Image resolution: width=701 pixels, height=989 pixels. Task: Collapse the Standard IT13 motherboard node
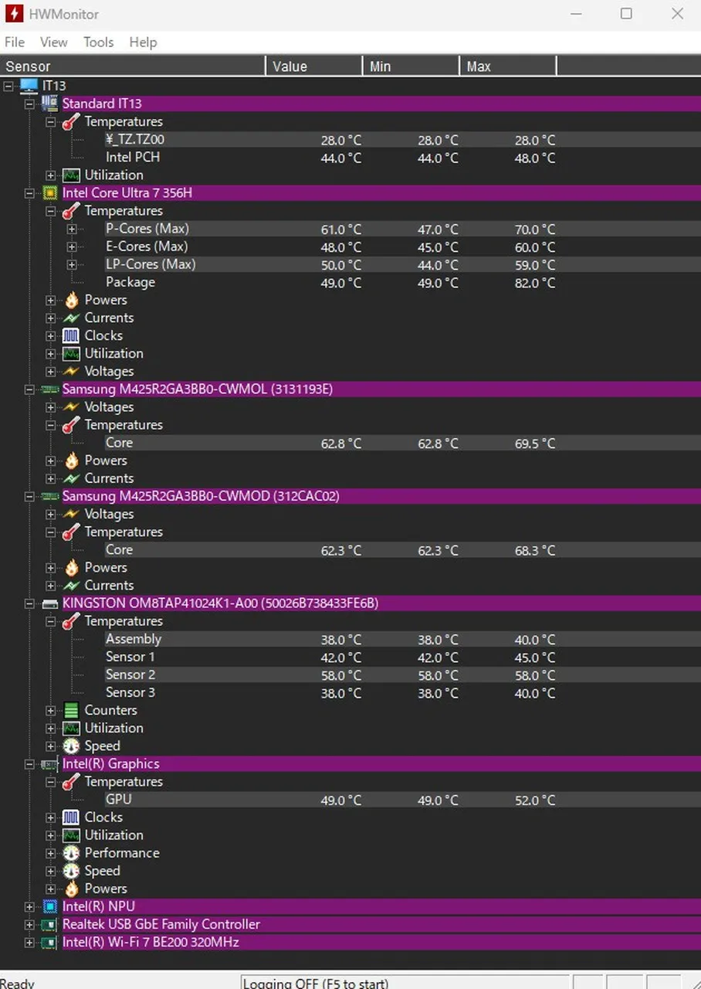click(x=29, y=104)
